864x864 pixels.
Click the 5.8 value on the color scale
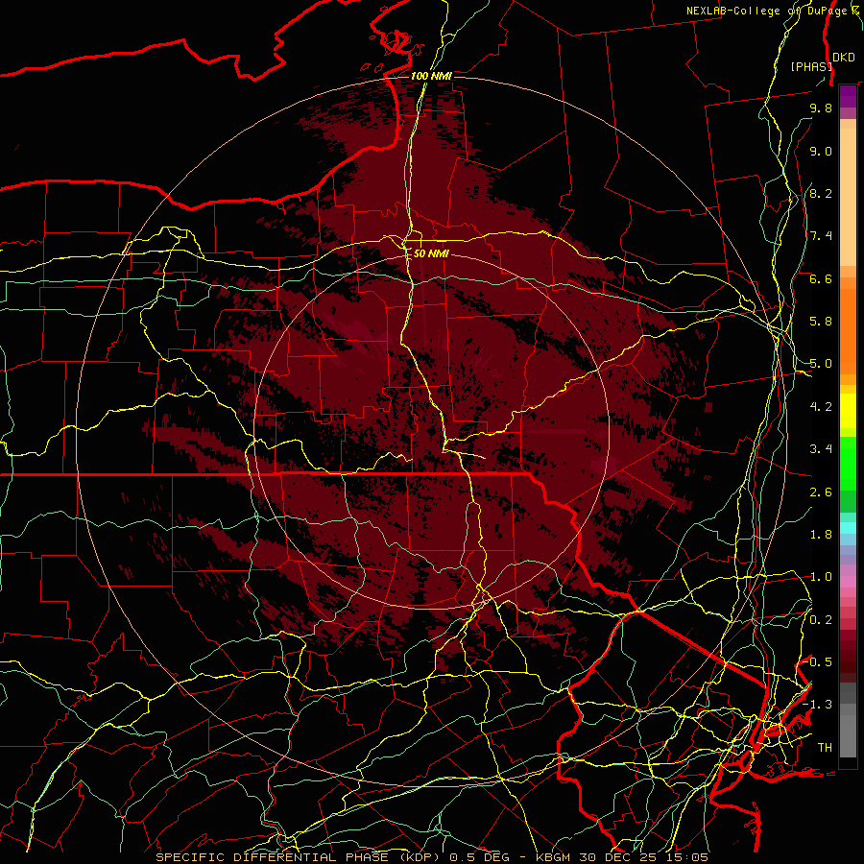[821, 322]
